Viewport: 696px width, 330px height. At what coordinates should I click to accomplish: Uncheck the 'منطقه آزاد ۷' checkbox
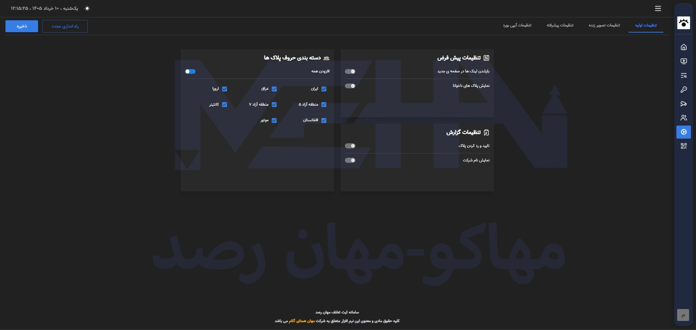point(274,105)
